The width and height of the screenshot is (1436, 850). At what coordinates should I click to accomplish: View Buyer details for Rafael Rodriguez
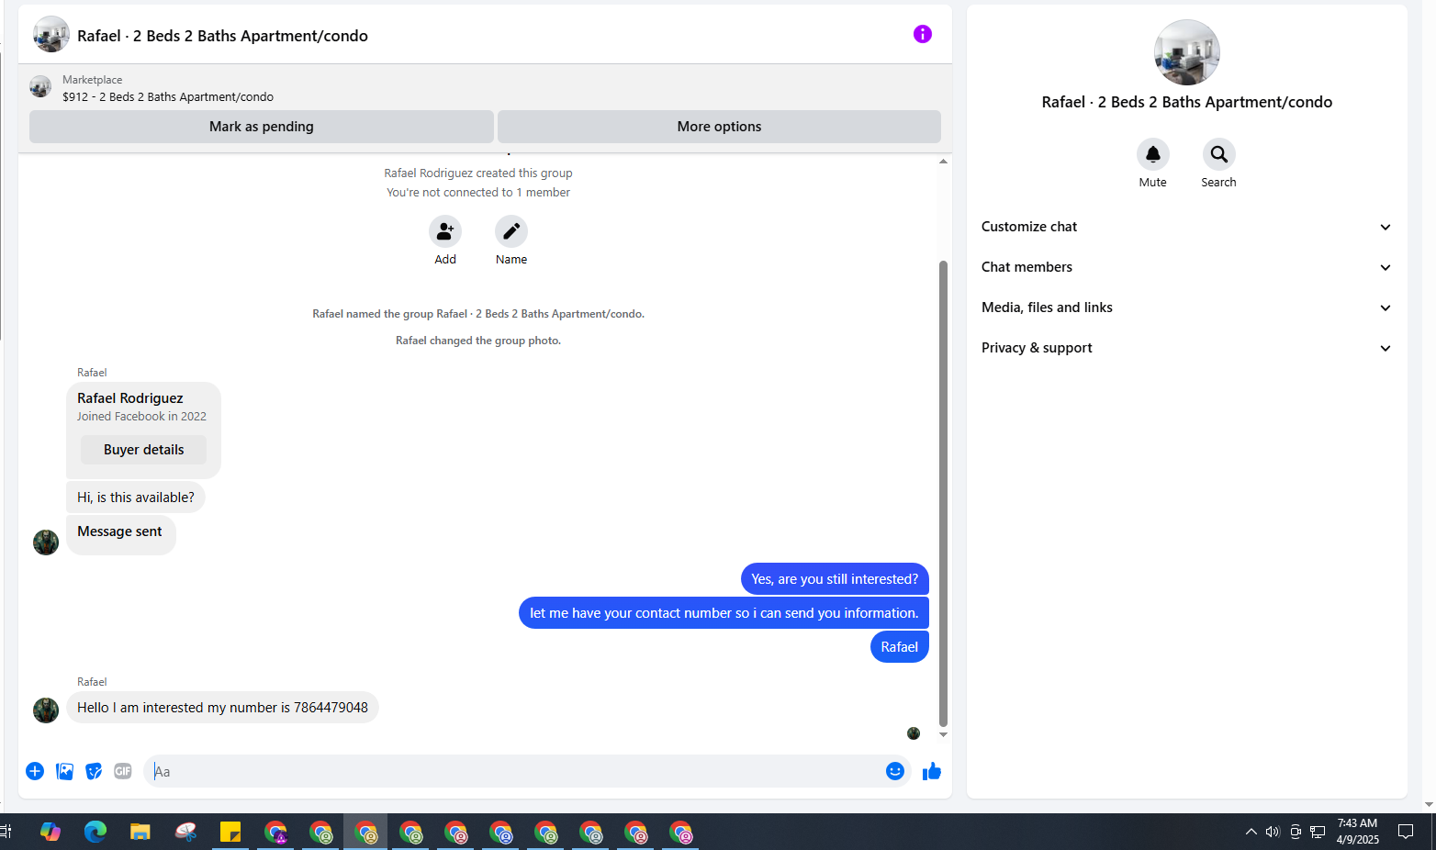click(143, 450)
